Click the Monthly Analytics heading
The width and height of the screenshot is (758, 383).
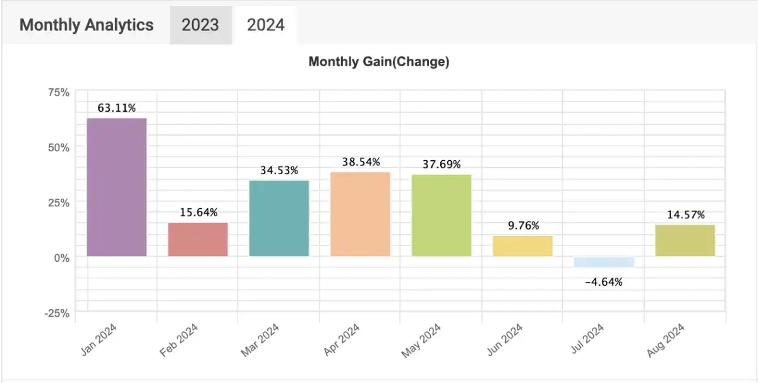point(87,25)
